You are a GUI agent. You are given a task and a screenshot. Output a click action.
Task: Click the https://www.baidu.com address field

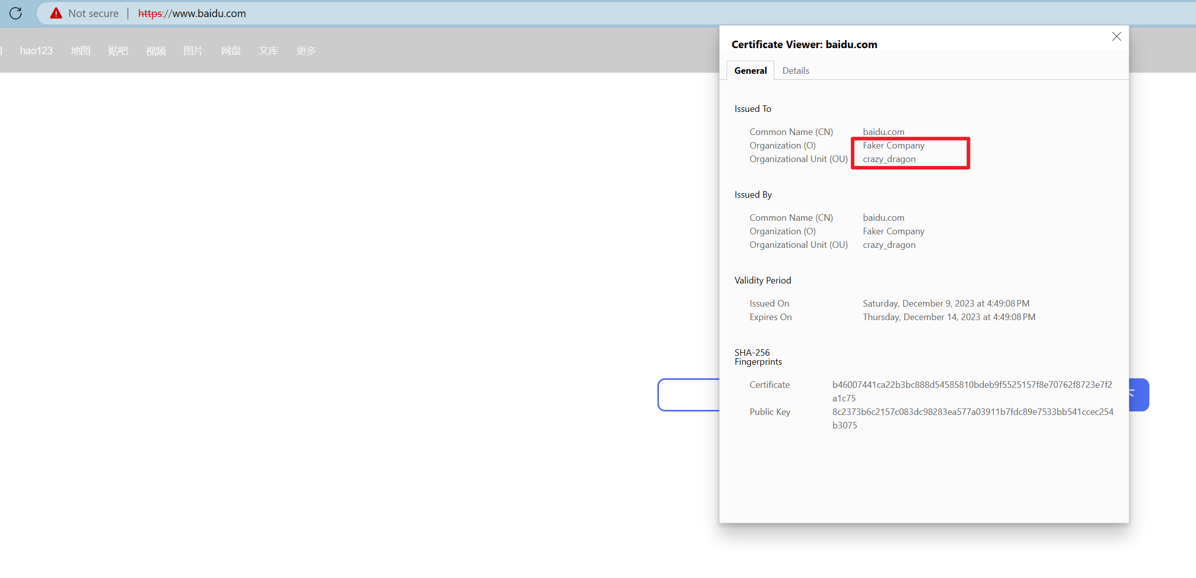click(x=192, y=14)
